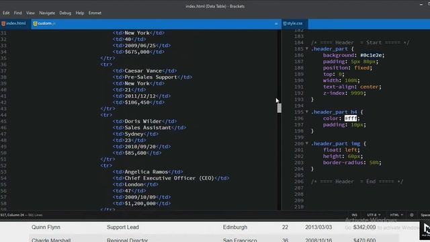This screenshot has width=430, height=242.
Task: Select the style.css tab in right pane
Action: point(295,24)
